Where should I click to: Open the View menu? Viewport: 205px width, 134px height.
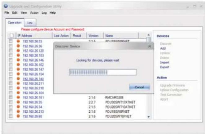(24, 13)
